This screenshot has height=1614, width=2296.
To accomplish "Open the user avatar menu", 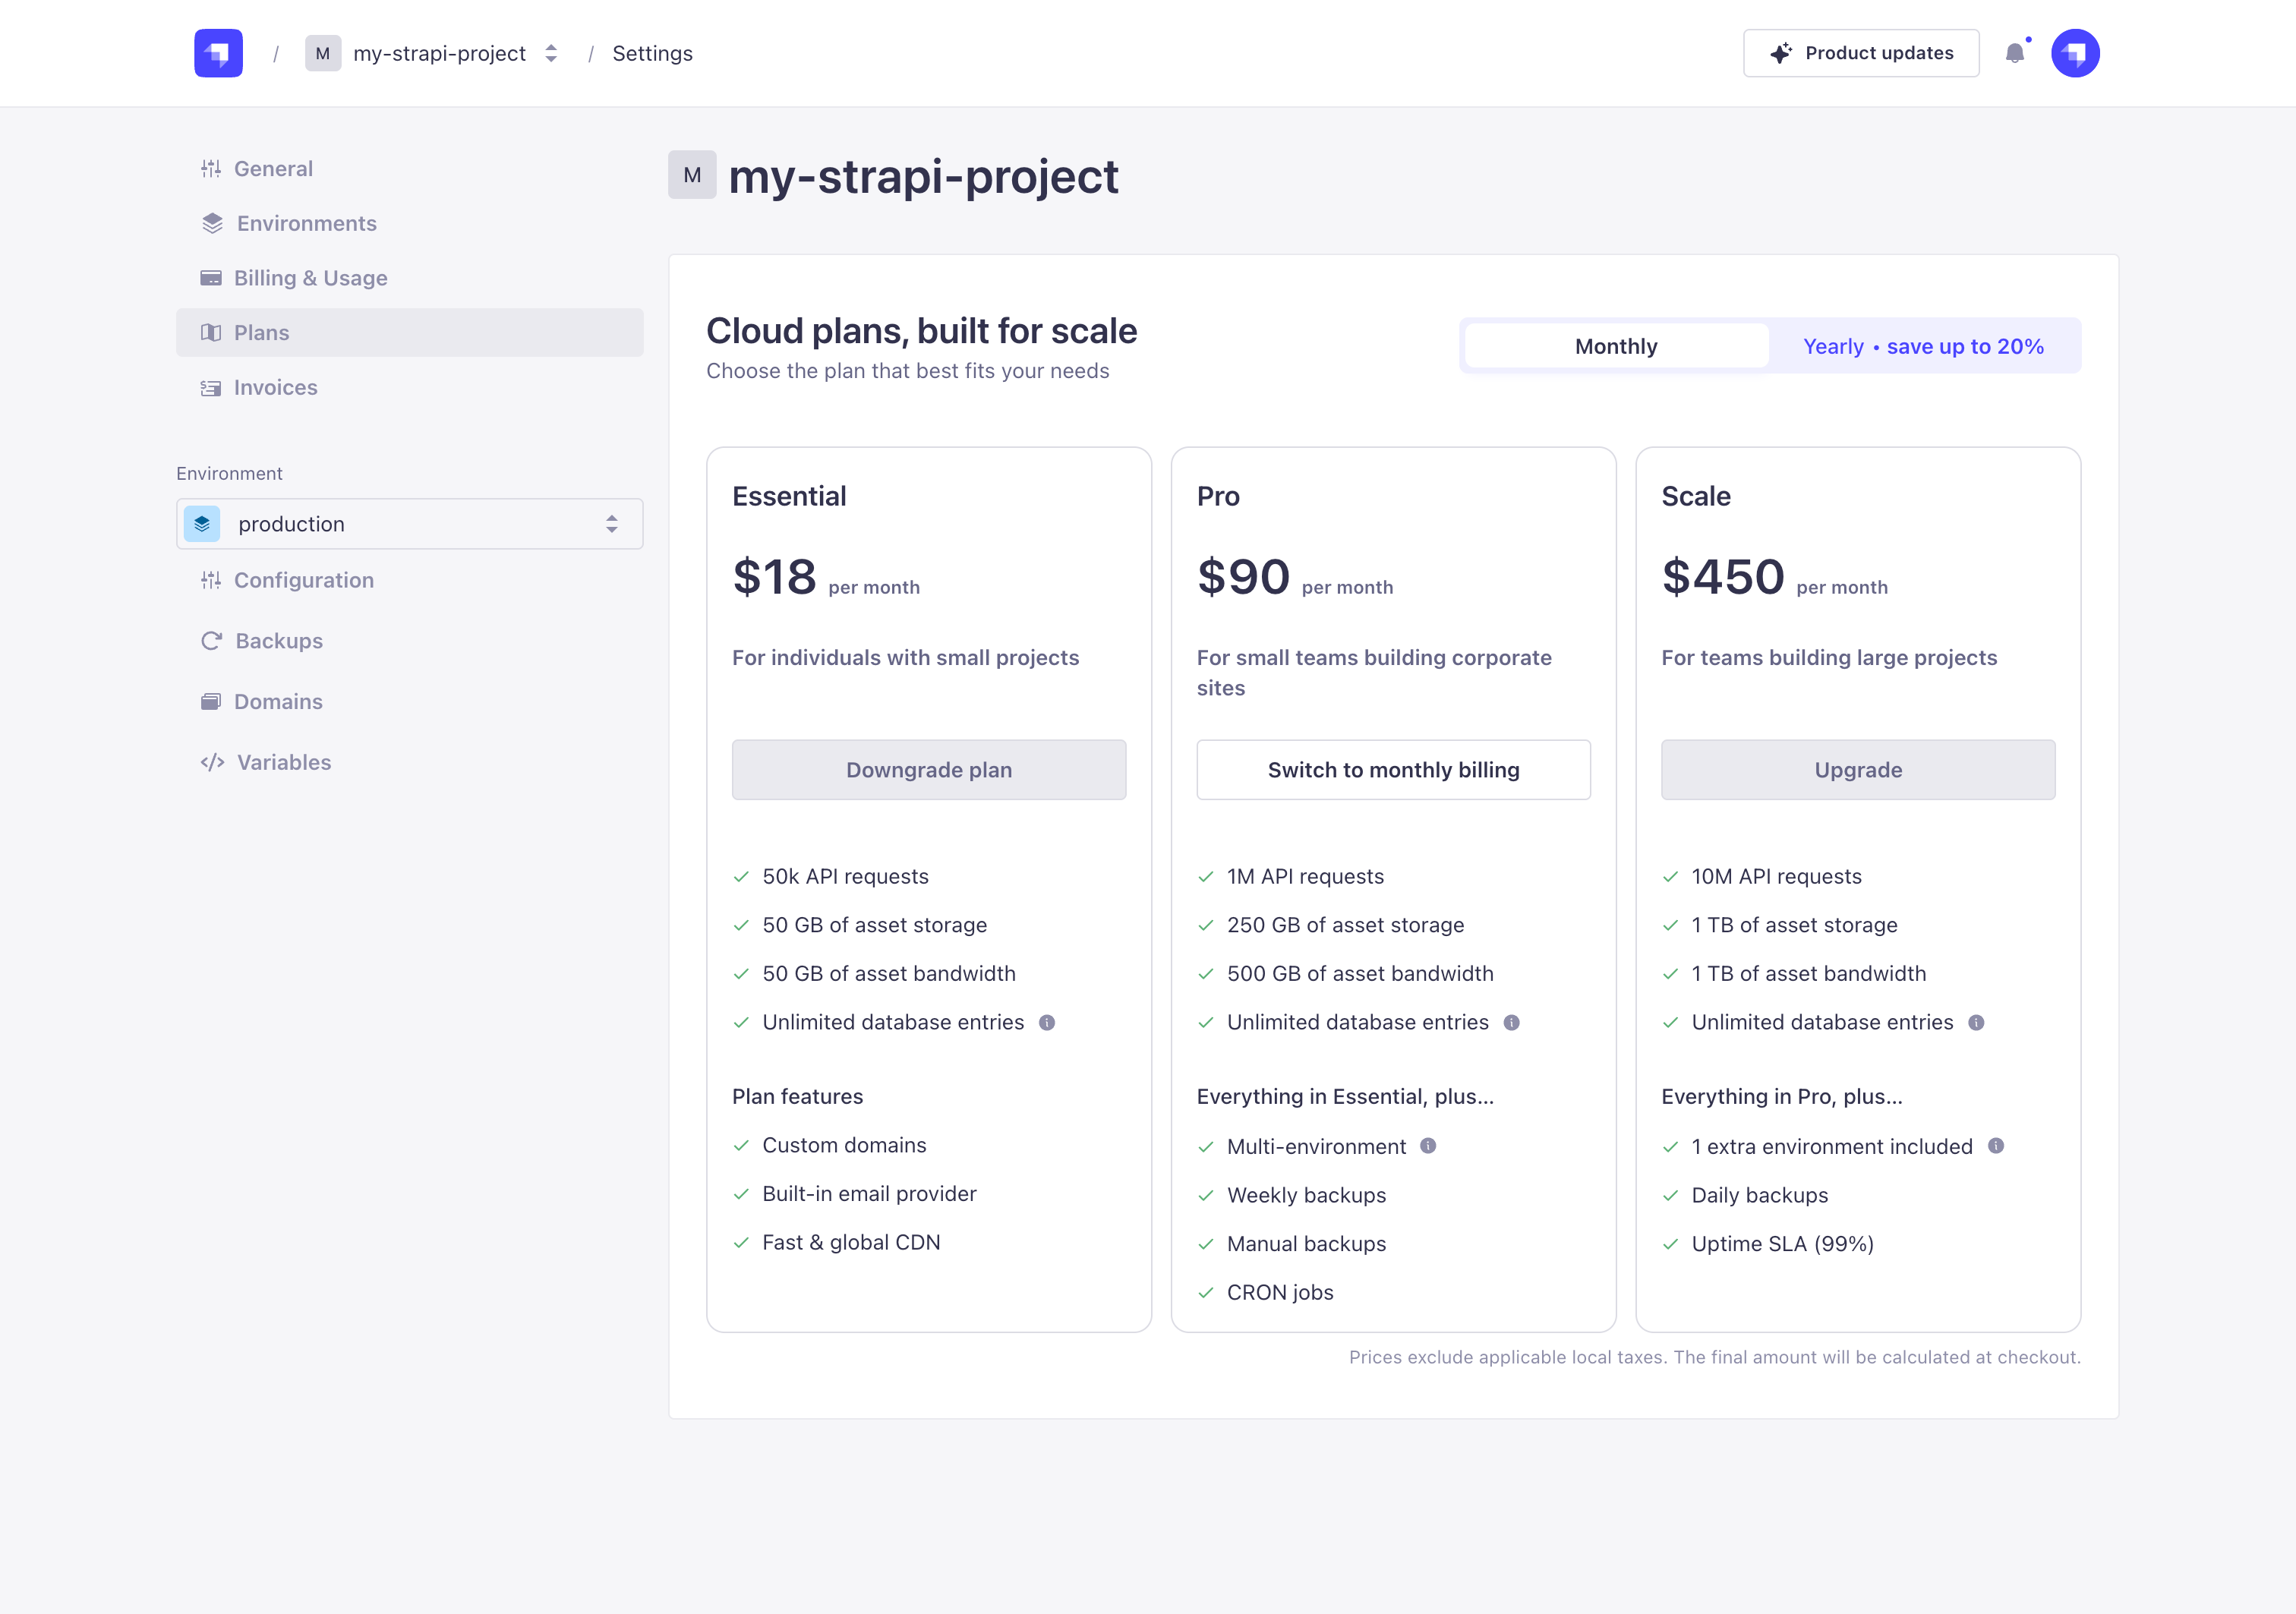I will (x=2075, y=53).
